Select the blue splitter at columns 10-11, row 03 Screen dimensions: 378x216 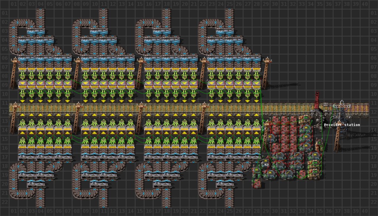pos(99,32)
